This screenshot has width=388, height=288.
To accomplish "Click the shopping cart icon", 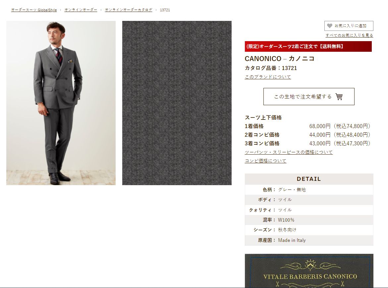I will [339, 97].
